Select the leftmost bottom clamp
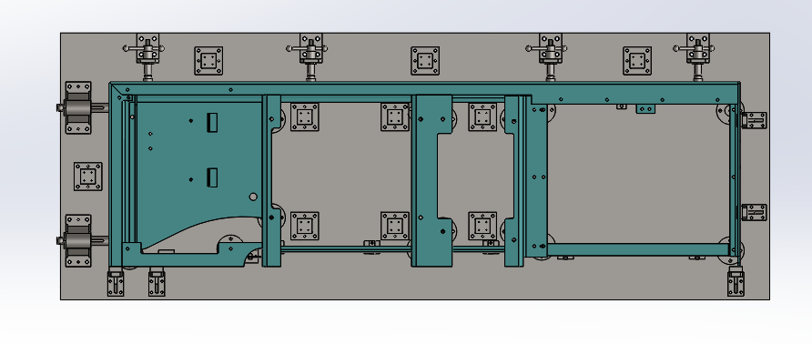Viewport: 812px width, 344px height. coord(116,282)
